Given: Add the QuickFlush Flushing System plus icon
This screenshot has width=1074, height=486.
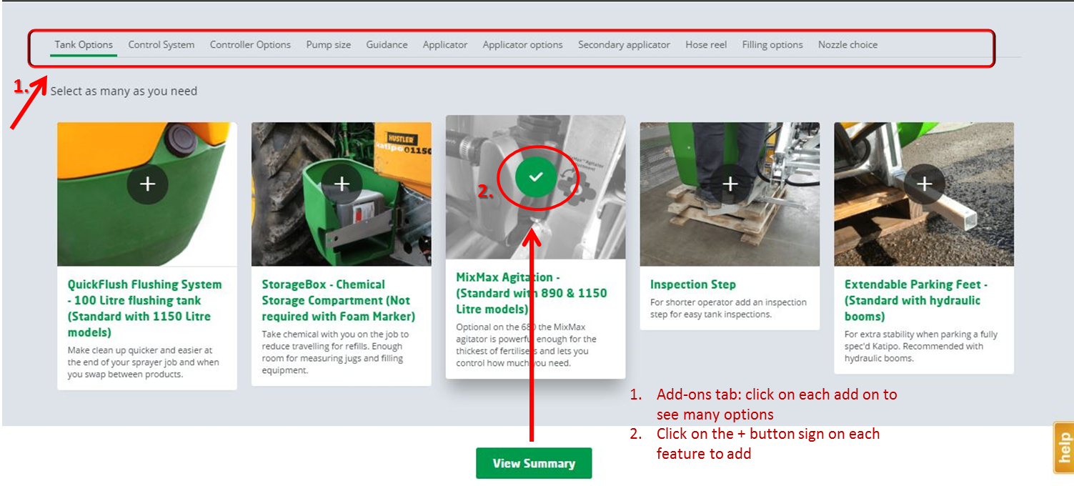Looking at the screenshot, I should (x=147, y=184).
